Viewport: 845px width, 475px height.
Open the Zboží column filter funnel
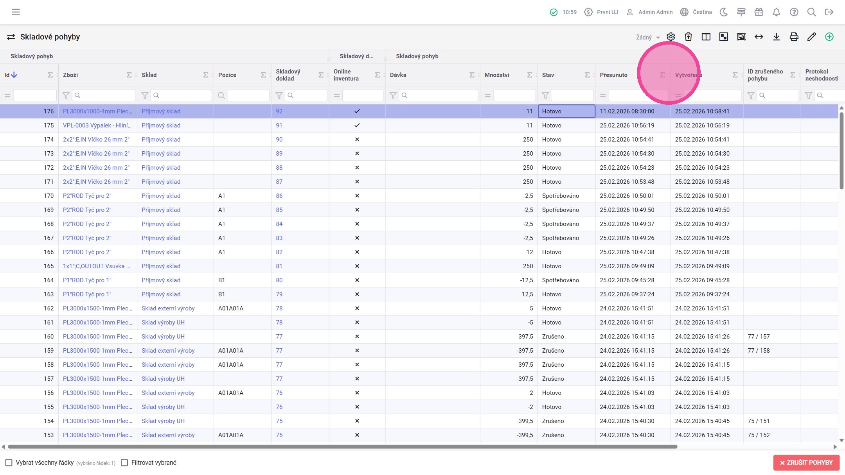coord(66,95)
